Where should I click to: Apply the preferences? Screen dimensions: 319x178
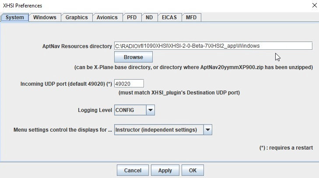(165, 170)
